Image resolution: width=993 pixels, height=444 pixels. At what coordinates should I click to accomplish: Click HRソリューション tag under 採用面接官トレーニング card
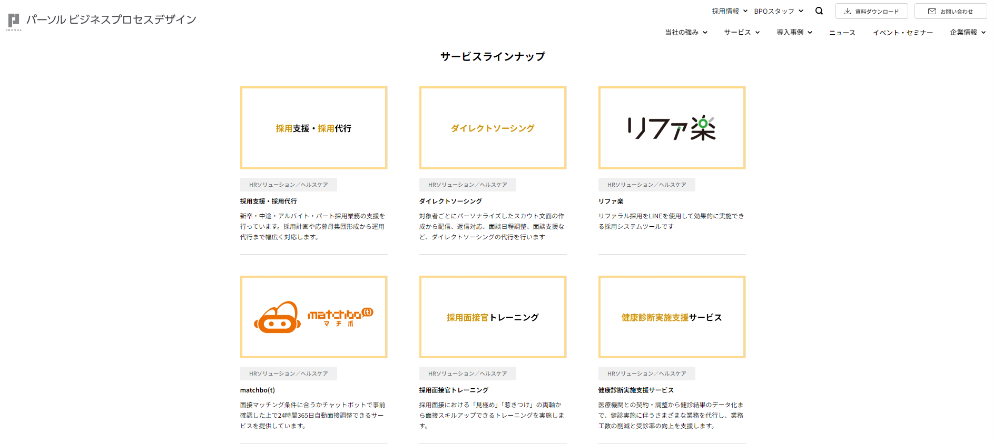coord(468,374)
